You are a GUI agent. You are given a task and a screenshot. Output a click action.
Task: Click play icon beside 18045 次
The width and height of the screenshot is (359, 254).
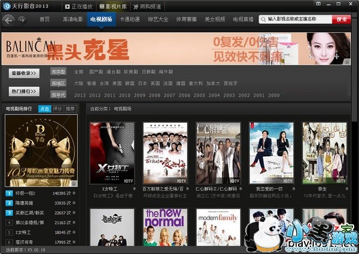tap(74, 233)
